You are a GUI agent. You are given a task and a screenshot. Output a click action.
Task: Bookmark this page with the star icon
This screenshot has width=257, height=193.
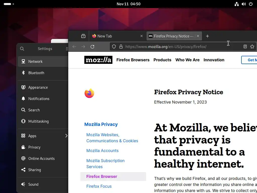coord(252,46)
